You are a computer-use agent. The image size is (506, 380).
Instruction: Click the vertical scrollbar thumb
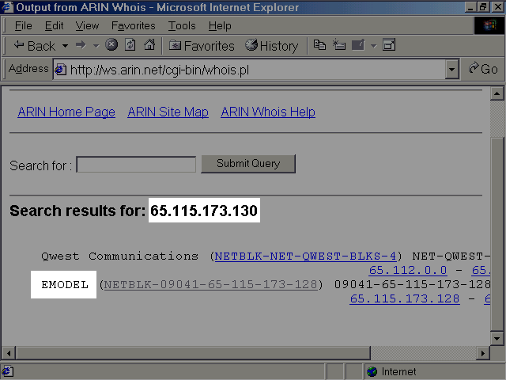(497, 234)
